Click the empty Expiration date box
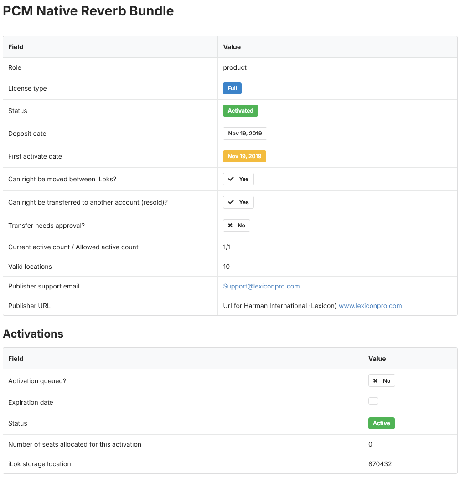 tap(373, 401)
